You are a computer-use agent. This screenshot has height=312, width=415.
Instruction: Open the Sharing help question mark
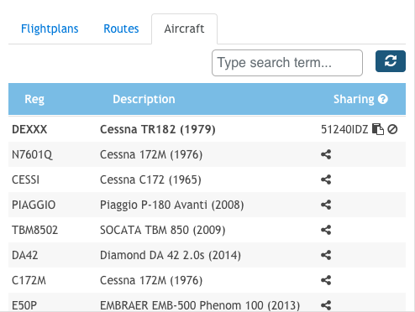pyautogui.click(x=383, y=99)
